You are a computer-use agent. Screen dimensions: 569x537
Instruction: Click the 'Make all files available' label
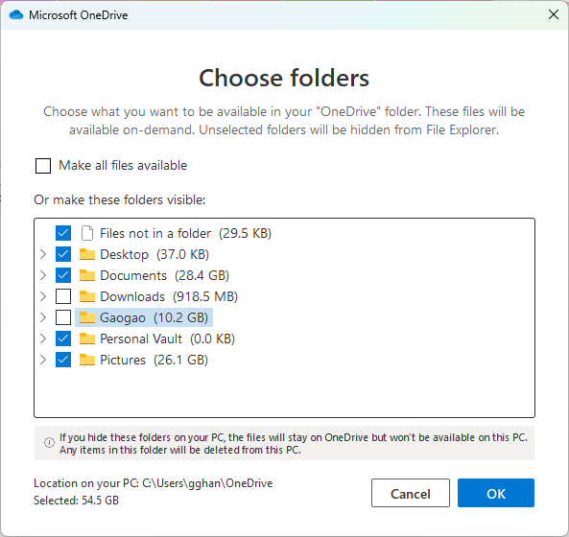point(123,166)
